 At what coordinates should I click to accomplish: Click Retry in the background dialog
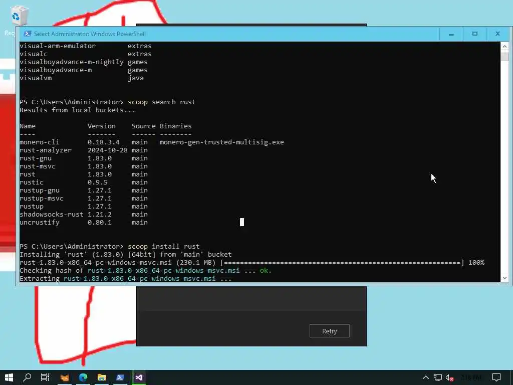coord(330,331)
